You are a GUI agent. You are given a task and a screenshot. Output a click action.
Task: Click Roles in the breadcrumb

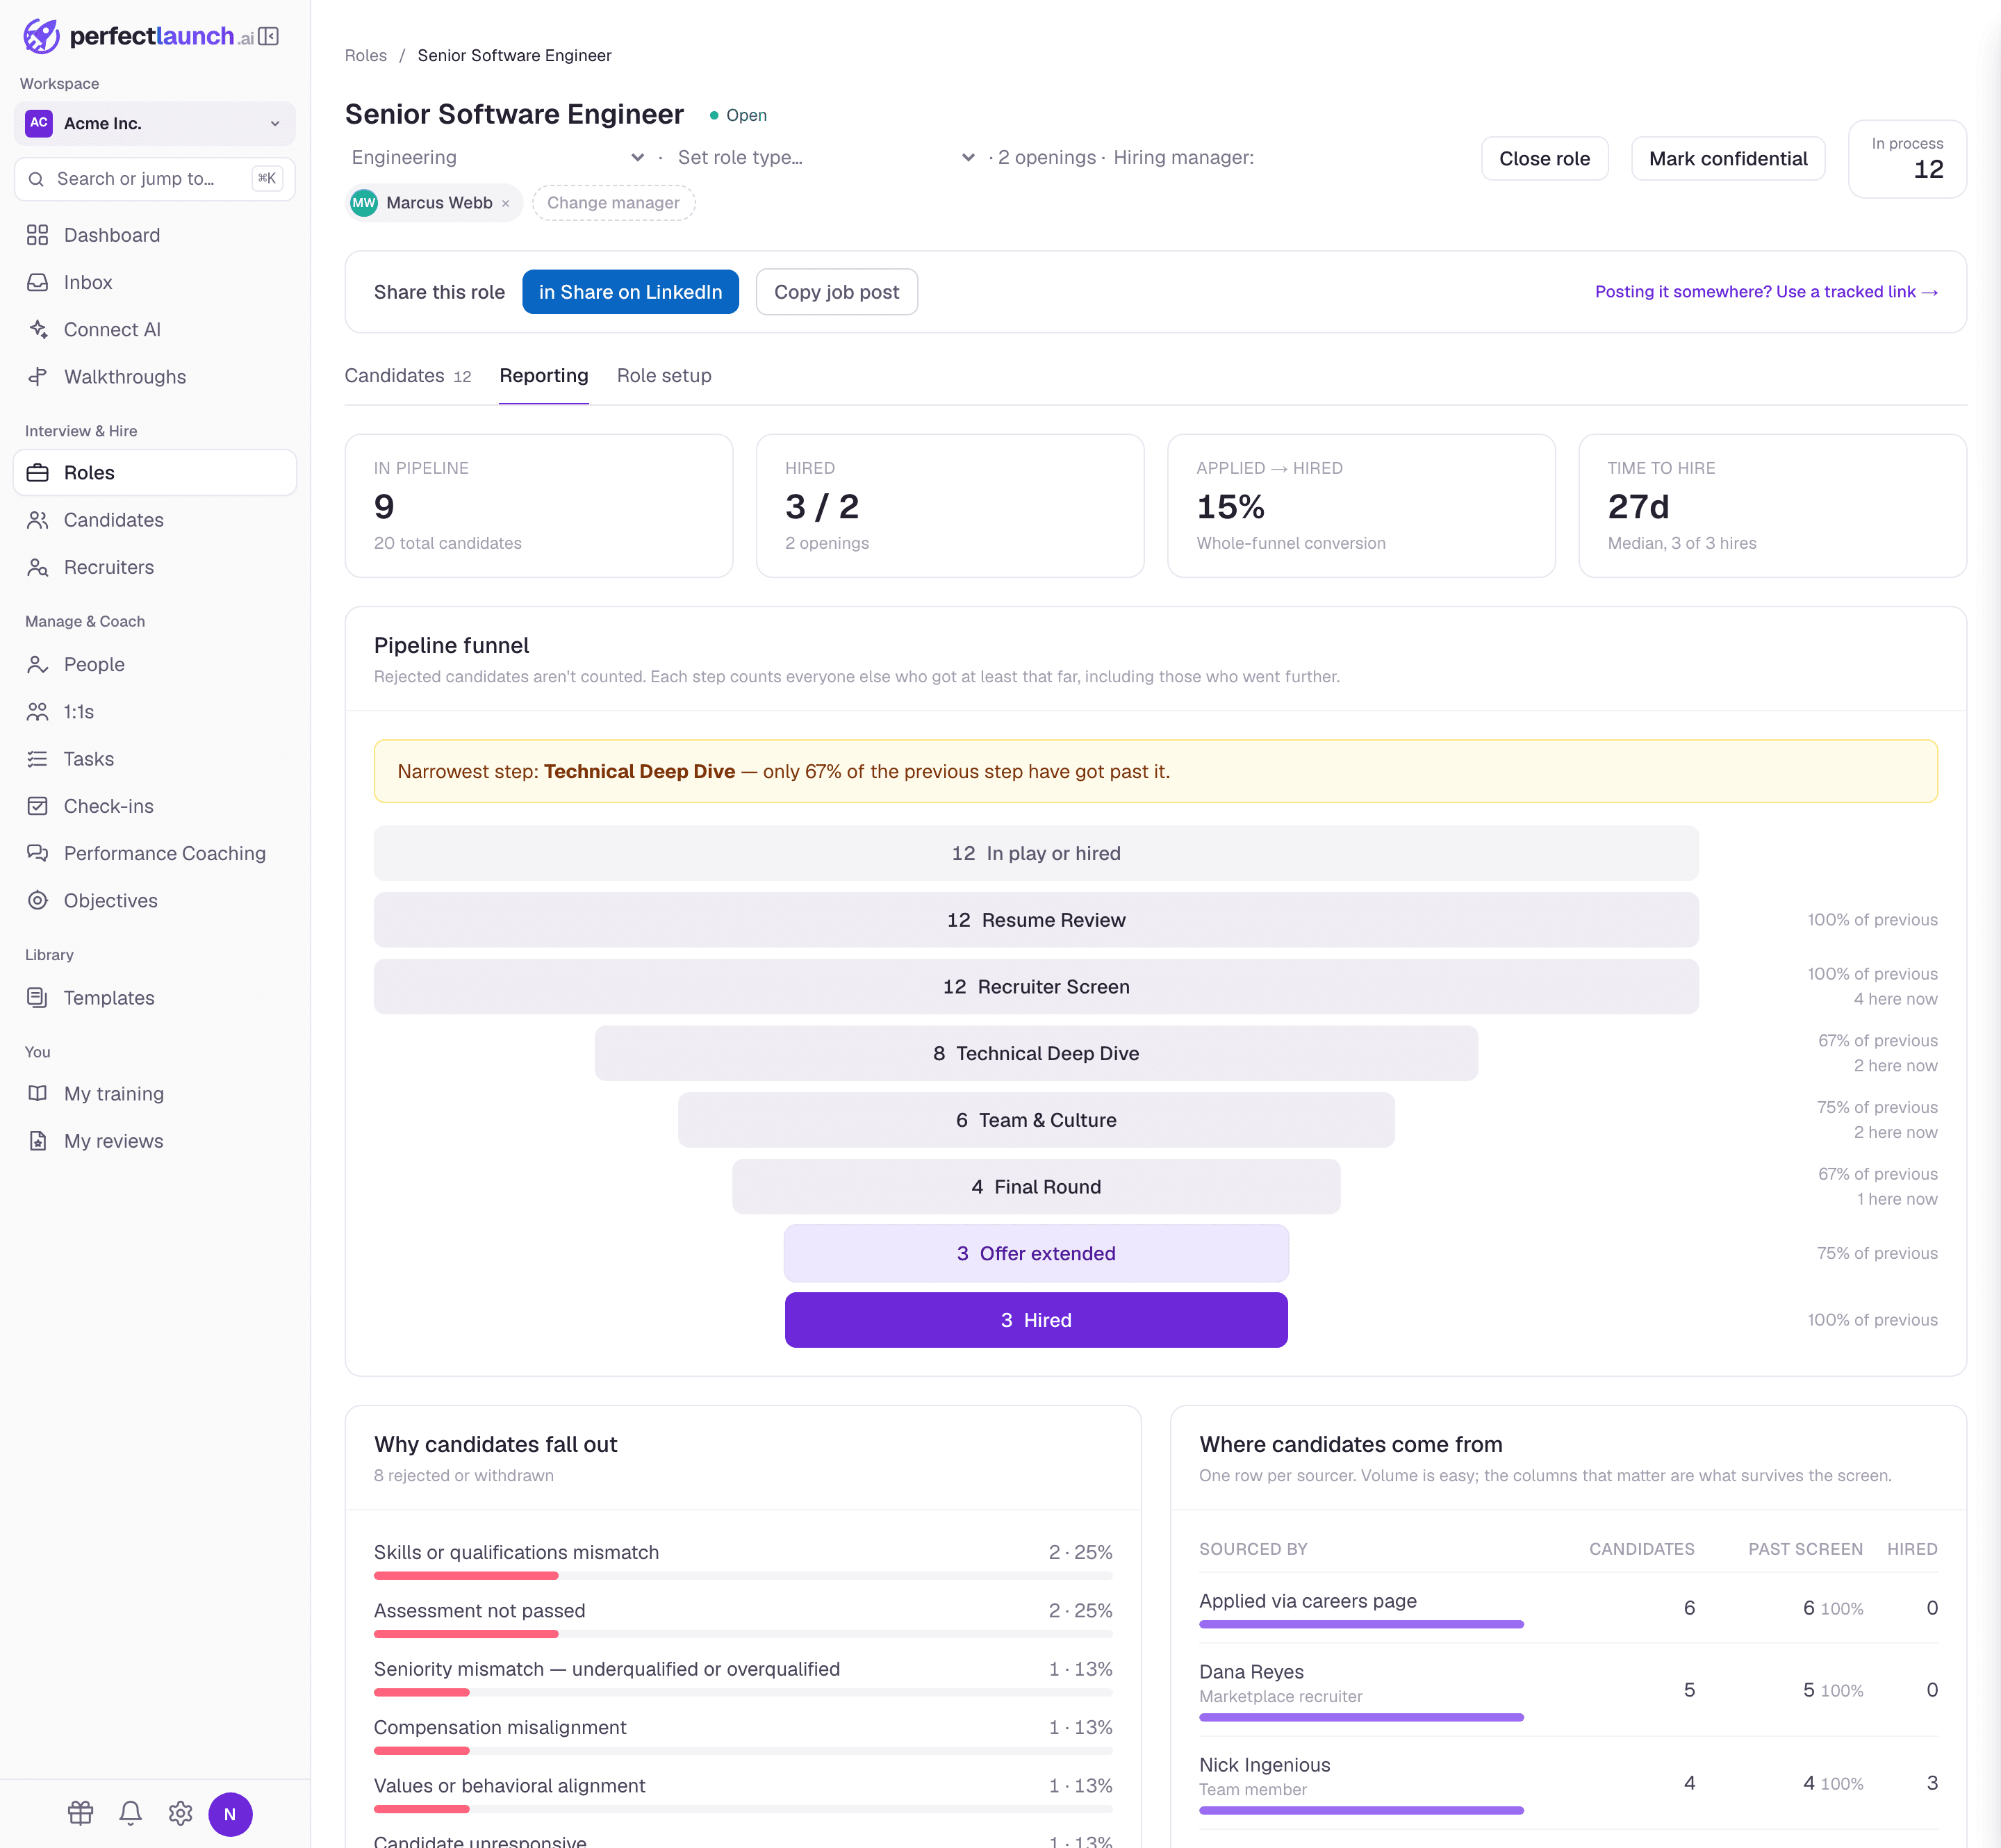(x=366, y=56)
